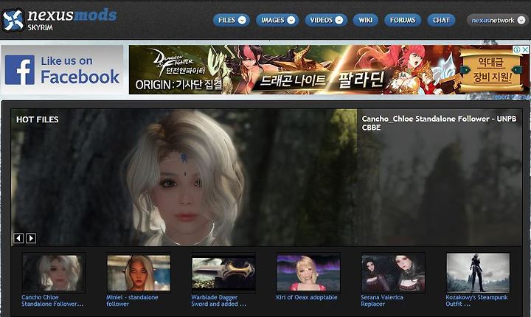Open the CHAT page
531x317 pixels.
click(441, 21)
